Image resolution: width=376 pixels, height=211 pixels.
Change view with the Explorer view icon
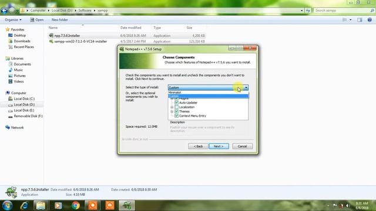tap(344, 20)
